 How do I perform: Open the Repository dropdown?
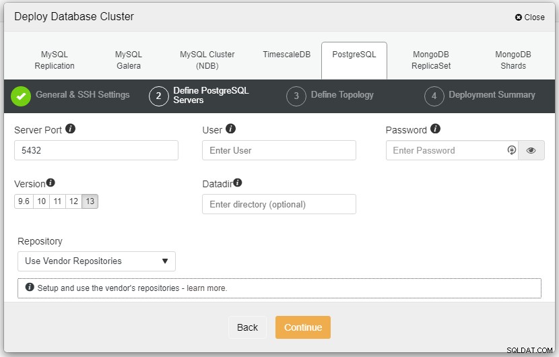96,261
